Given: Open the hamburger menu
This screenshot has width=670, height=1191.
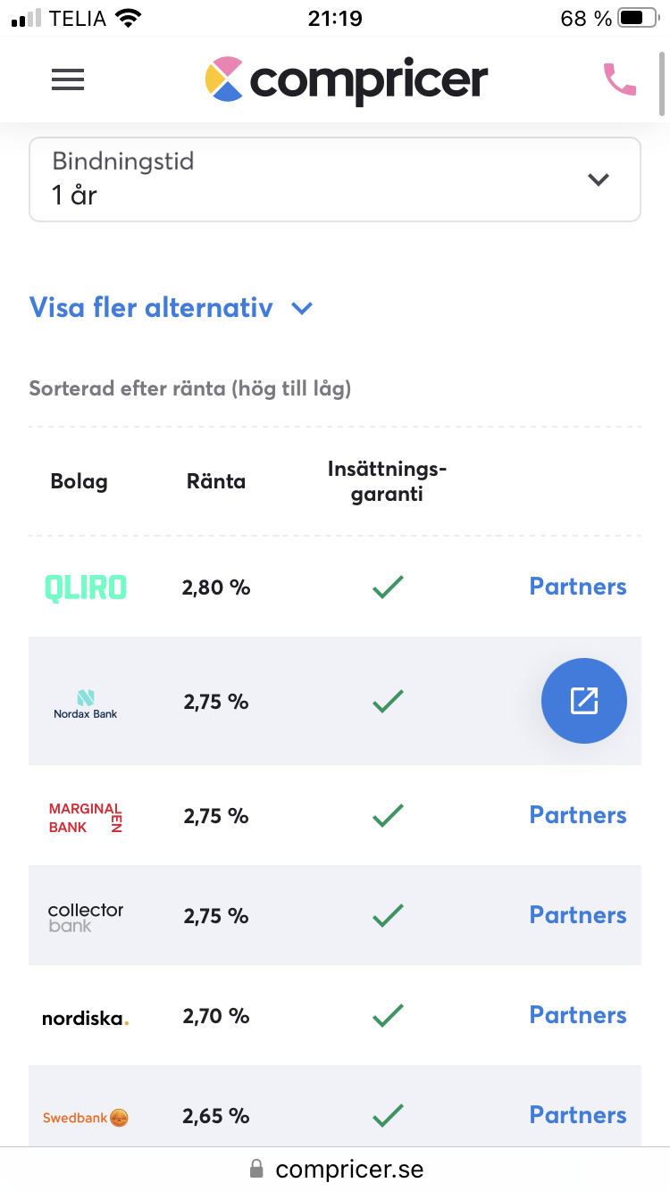Looking at the screenshot, I should (x=68, y=80).
